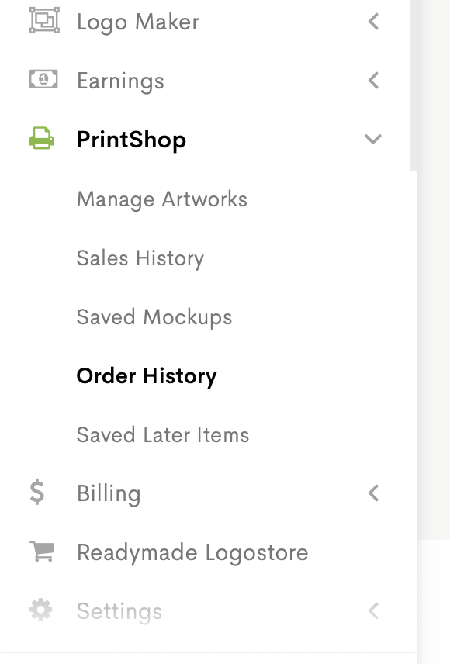This screenshot has width=450, height=664.
Task: Select the PrintShop menu label
Action: [131, 140]
